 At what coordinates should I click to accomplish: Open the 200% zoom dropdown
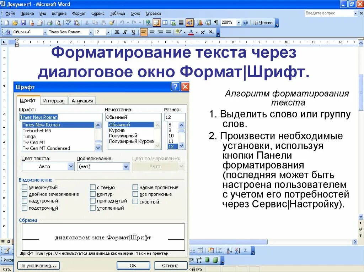pyautogui.click(x=239, y=23)
